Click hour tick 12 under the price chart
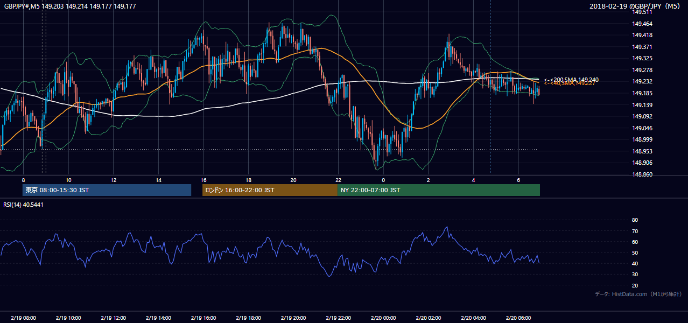This screenshot has height=323, width=688. [x=113, y=180]
